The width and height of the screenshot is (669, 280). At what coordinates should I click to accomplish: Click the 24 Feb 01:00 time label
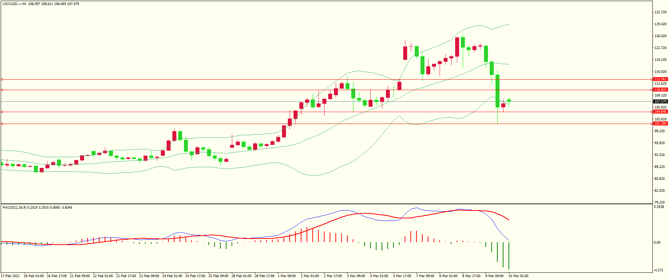click(172, 276)
